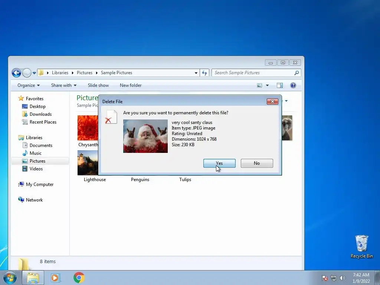This screenshot has width=380, height=285.
Task: Select Libraries in the navigation pane
Action: [34, 137]
